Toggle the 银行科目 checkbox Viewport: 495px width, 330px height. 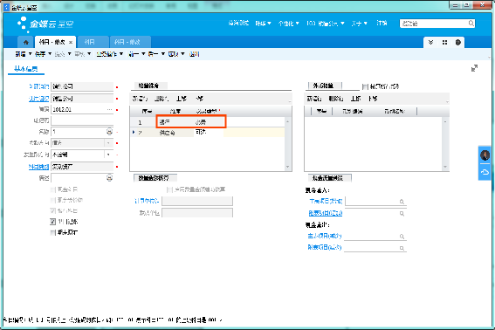pyautogui.click(x=52, y=210)
